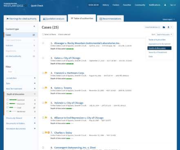Click the download icon above results
Image resolution: width=180 pixels, height=150 pixels.
(168, 27)
